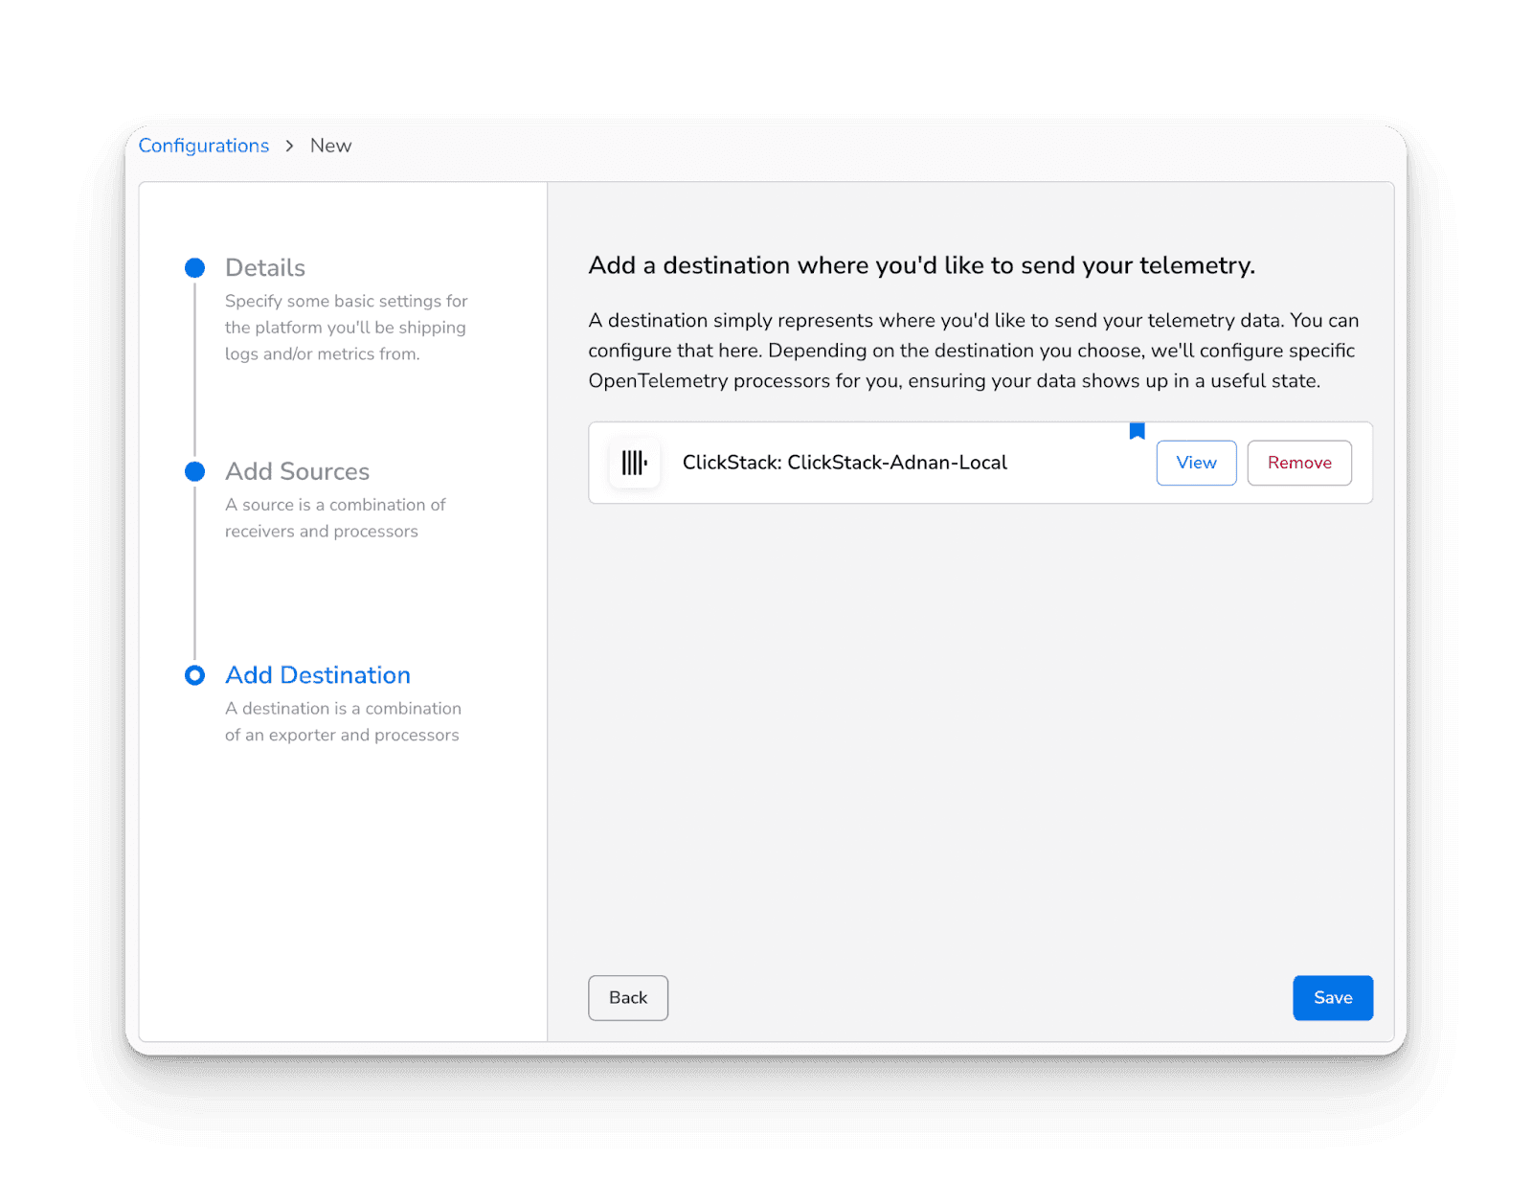Remove the ClickStack destination
1532x1181 pixels.
tap(1299, 463)
